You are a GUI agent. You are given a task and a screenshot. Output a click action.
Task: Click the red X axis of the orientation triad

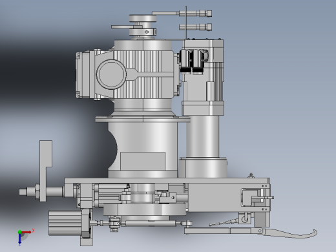pyautogui.click(x=26, y=232)
